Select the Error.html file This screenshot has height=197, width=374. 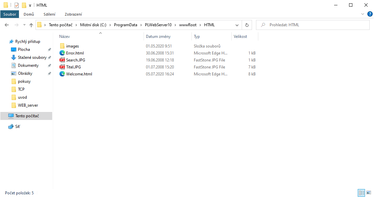click(x=75, y=53)
